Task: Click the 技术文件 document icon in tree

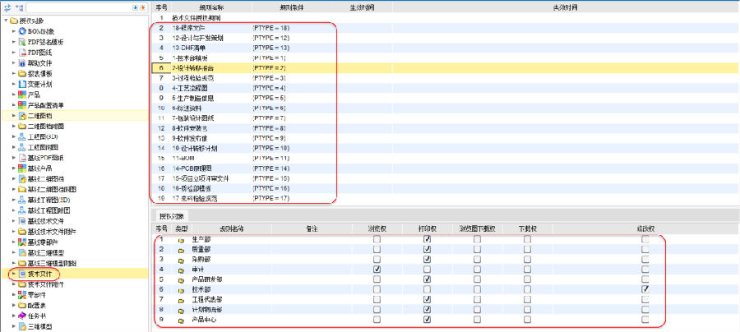Action: [x=22, y=274]
